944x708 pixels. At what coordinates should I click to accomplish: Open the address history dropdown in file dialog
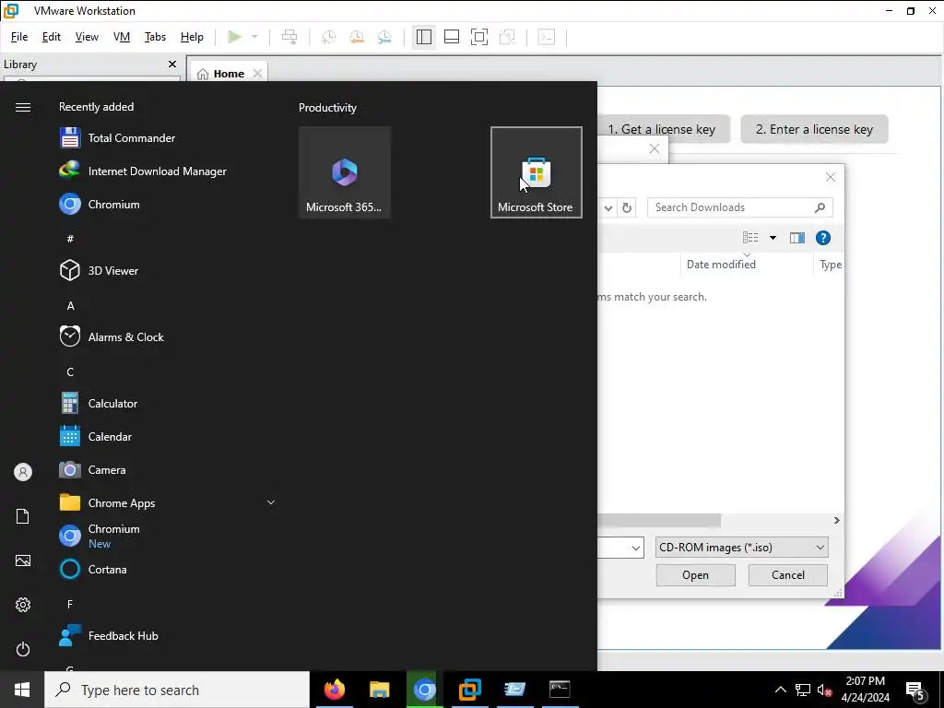click(x=608, y=207)
